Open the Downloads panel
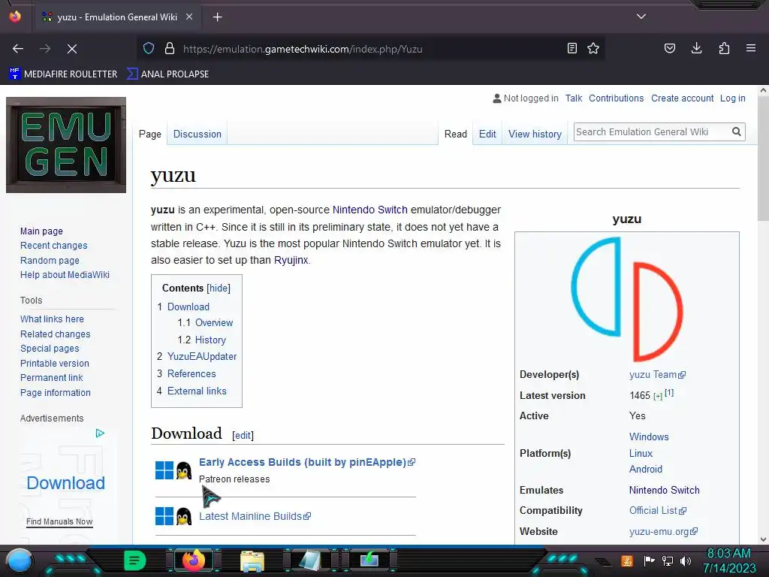This screenshot has width=769, height=577. coord(696,48)
